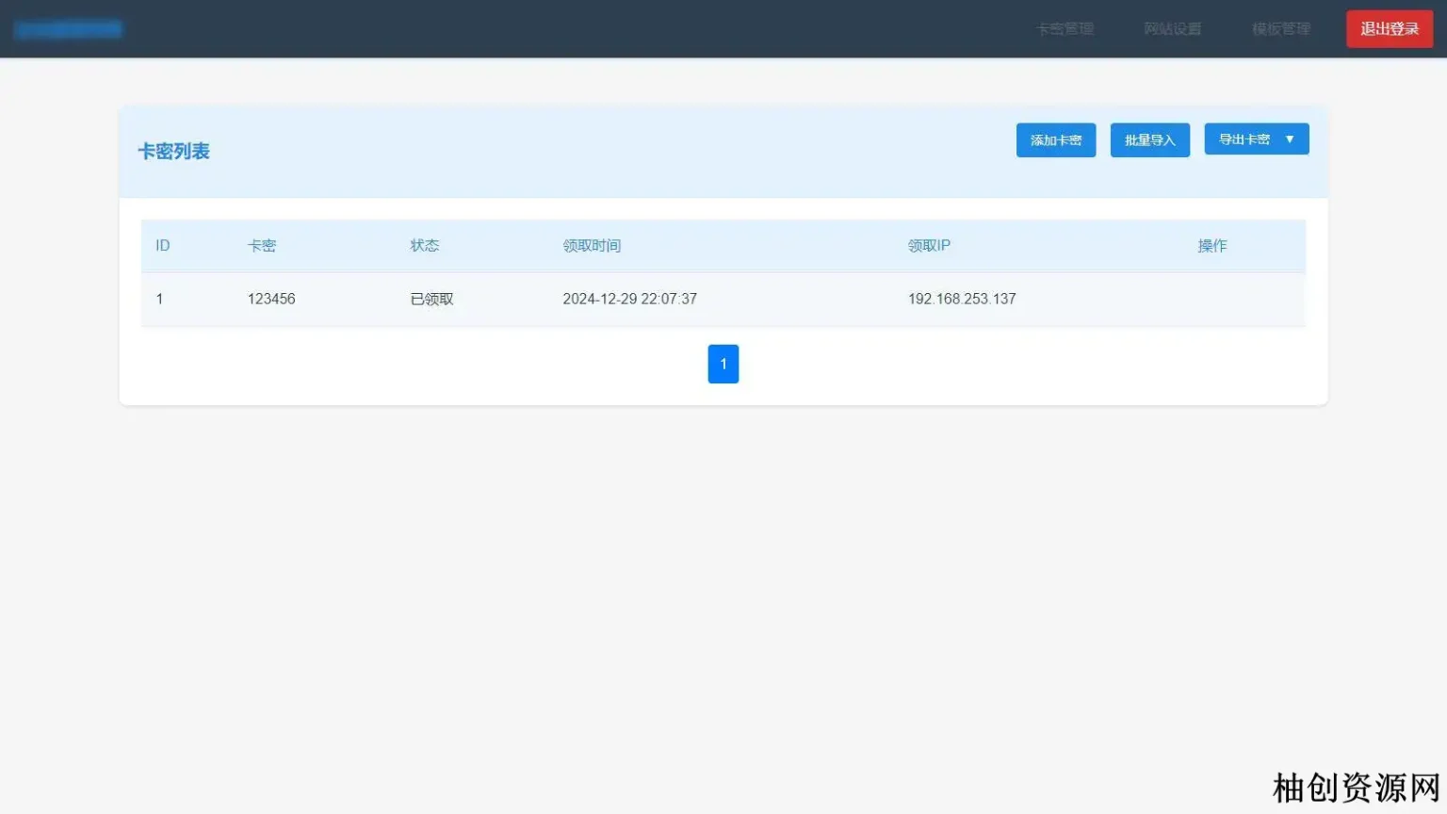Click the timestamp 2024-12-29 22:07:37

coord(629,299)
